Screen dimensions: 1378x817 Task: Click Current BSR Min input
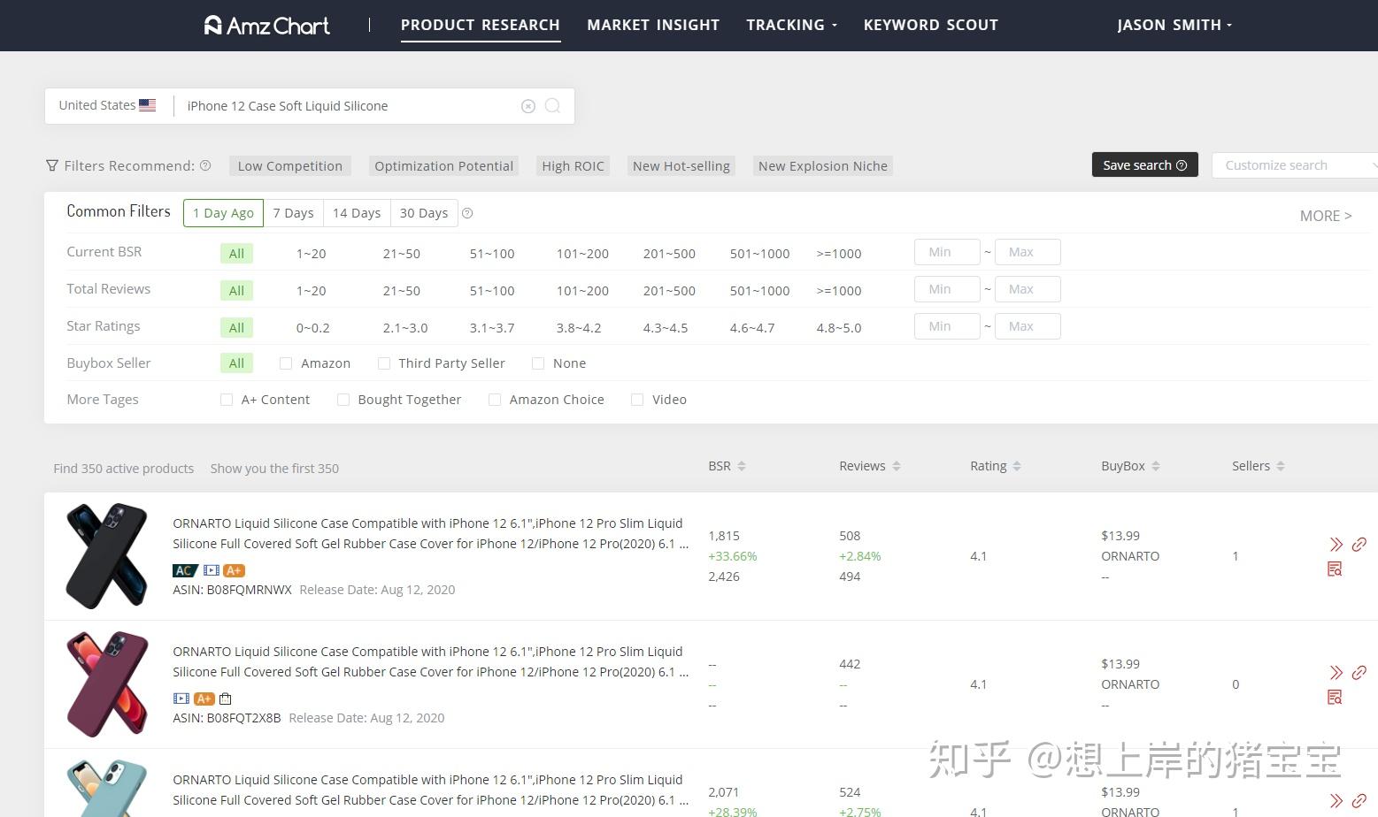pyautogui.click(x=947, y=252)
